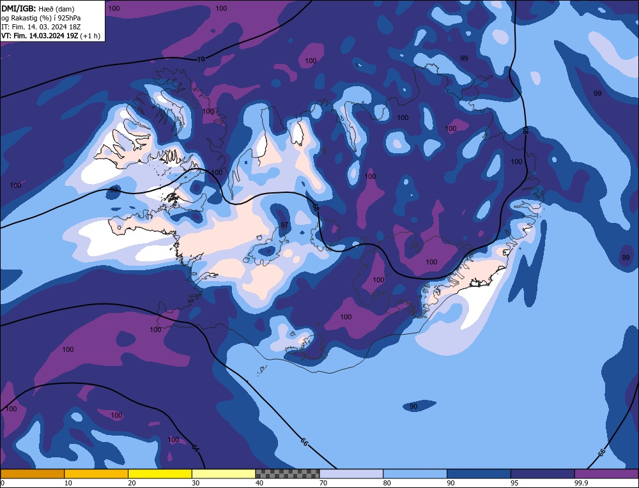
Task: Click the '64' height contour label
Action: pyautogui.click(x=196, y=448)
